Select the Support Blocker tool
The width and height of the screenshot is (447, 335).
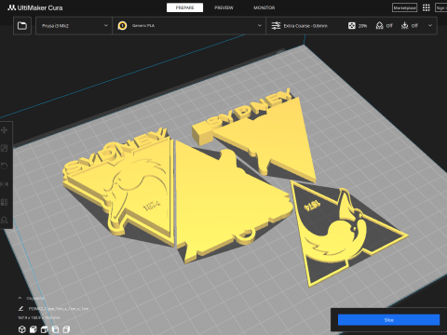(5, 220)
